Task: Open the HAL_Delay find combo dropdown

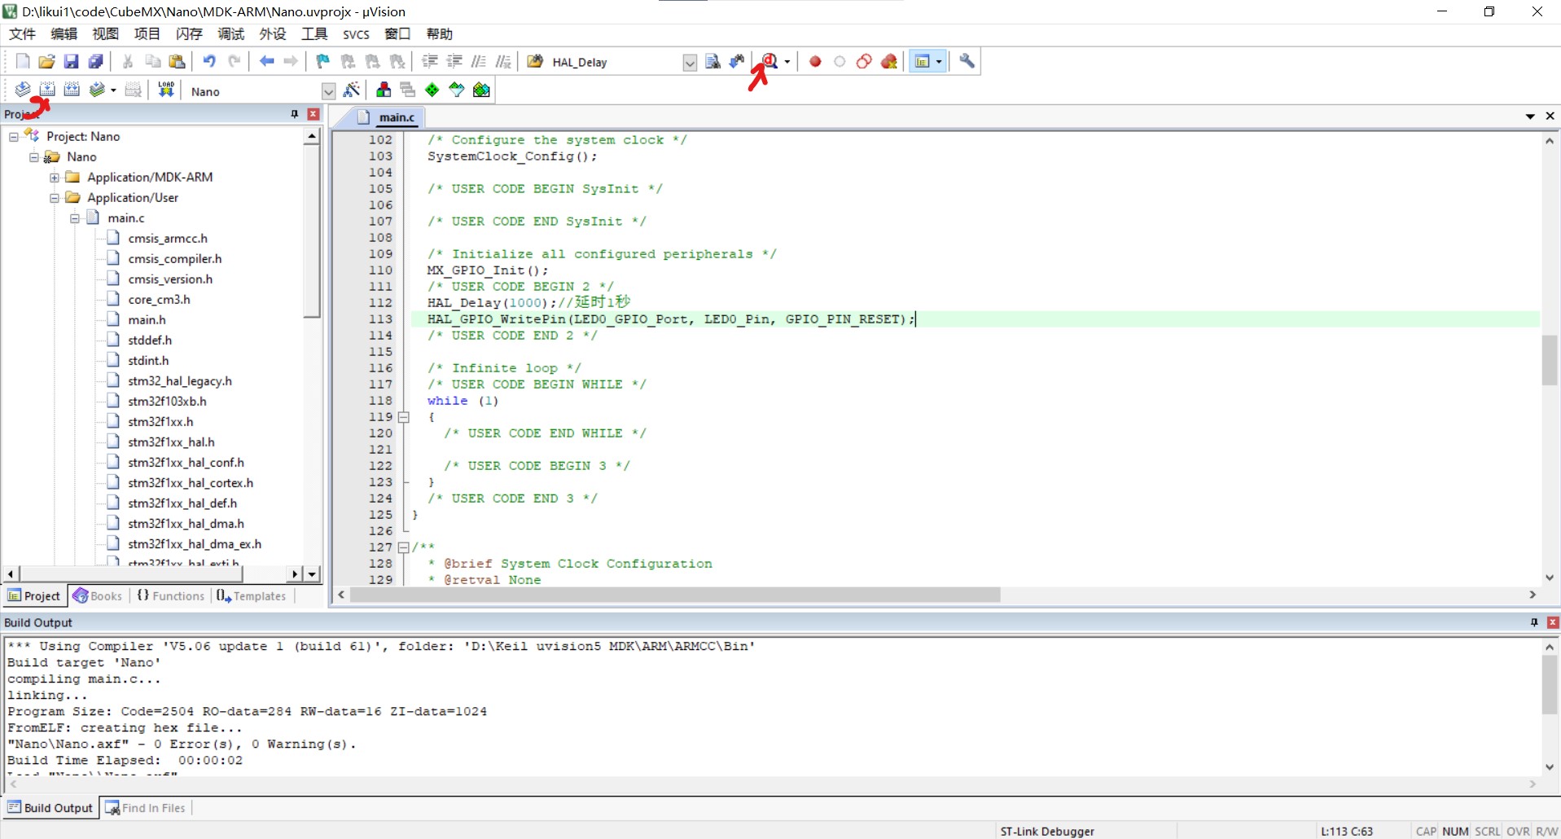Action: click(690, 63)
